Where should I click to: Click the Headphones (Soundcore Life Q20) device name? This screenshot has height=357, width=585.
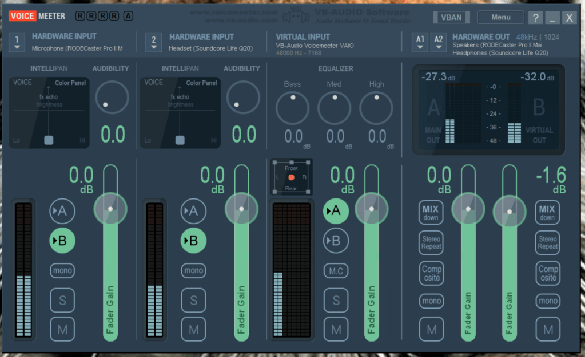pyautogui.click(x=500, y=53)
